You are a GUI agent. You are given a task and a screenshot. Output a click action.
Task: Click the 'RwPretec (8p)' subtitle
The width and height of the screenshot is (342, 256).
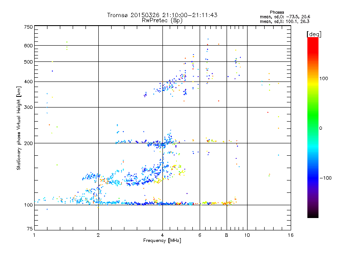point(162,20)
